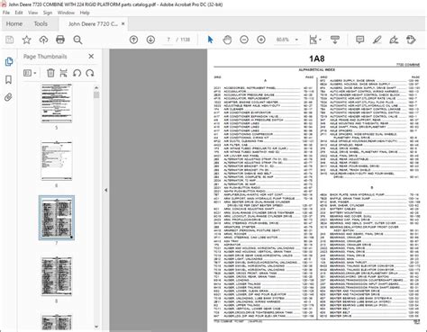Open the Sign menu

pos(48,13)
